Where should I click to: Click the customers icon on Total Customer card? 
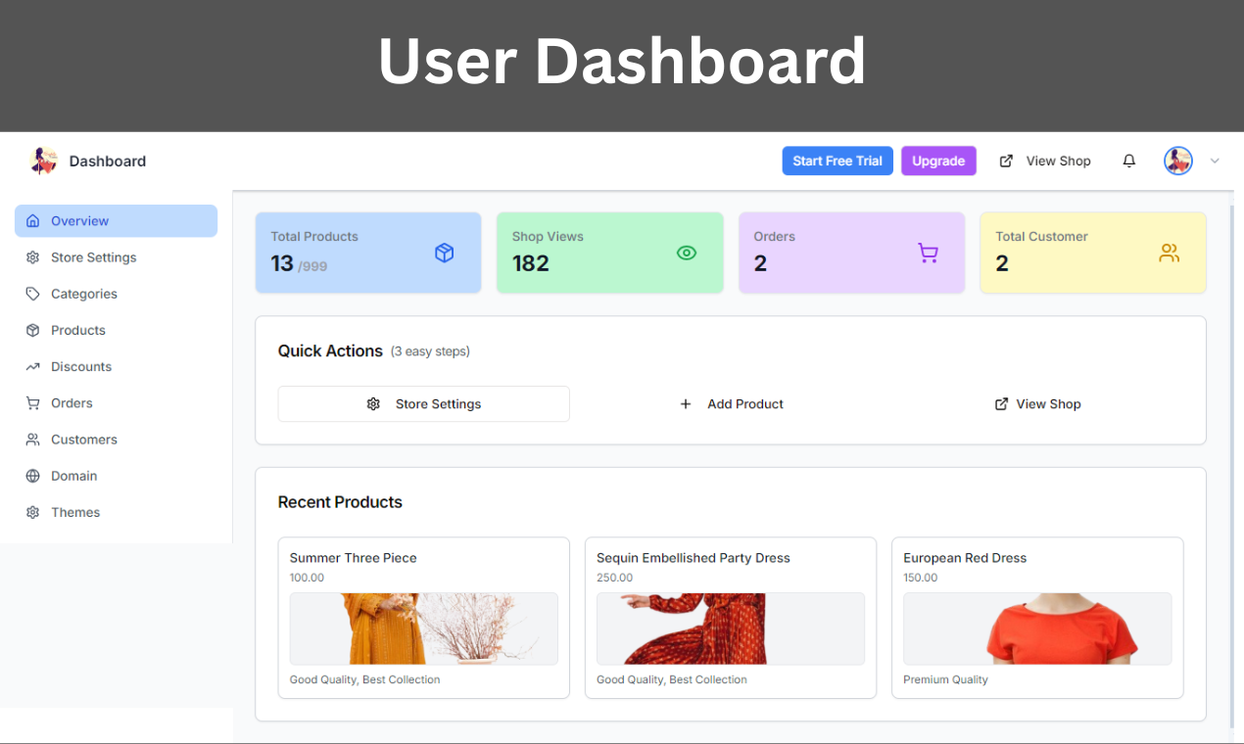point(1169,253)
